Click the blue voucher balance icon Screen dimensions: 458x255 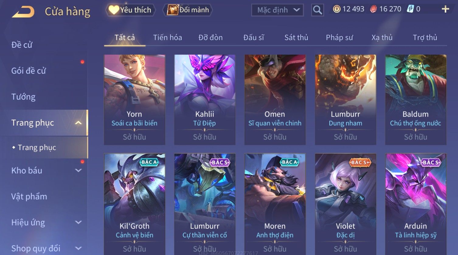pyautogui.click(x=410, y=9)
